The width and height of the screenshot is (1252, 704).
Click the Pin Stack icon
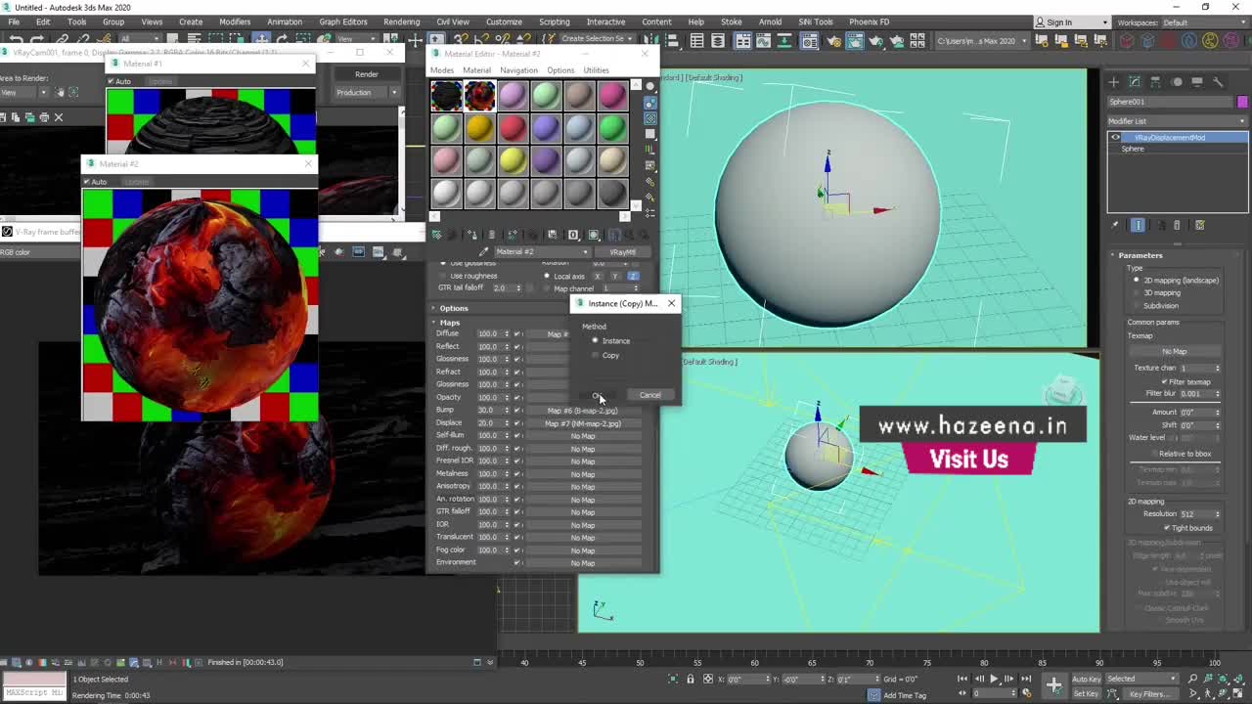pos(1115,225)
